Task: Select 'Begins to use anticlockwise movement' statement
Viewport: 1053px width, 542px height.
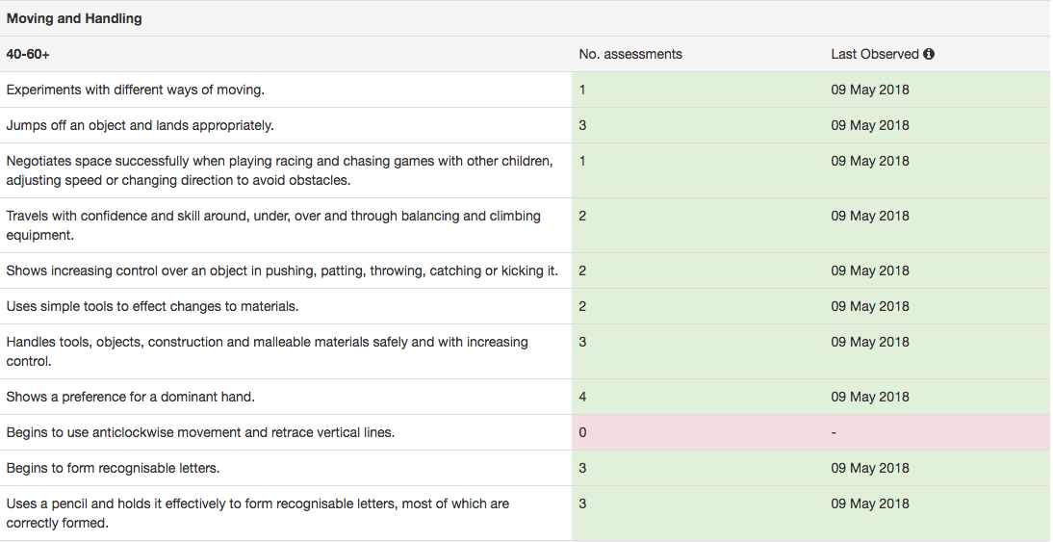Action: (200, 432)
